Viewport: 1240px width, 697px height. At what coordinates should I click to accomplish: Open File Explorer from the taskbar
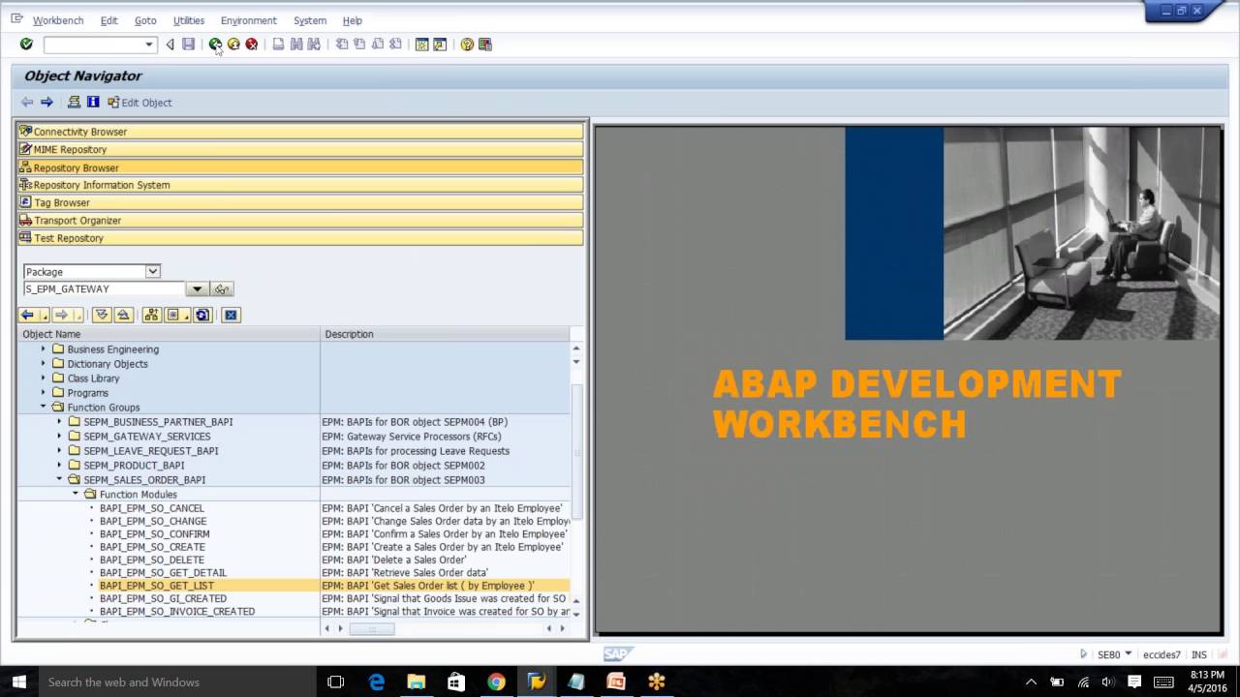417,682
